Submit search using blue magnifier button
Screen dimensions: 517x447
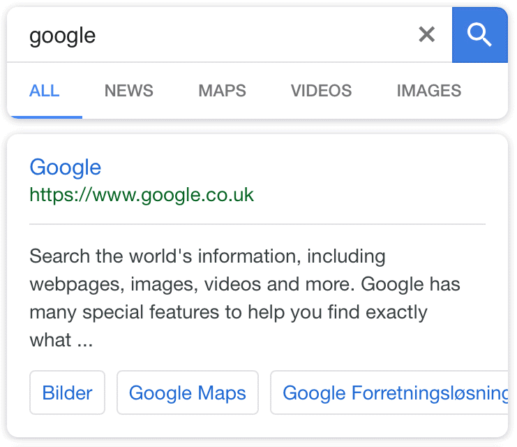pos(480,35)
